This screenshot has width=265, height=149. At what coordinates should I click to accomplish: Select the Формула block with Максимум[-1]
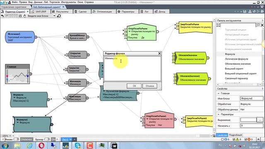point(29,99)
